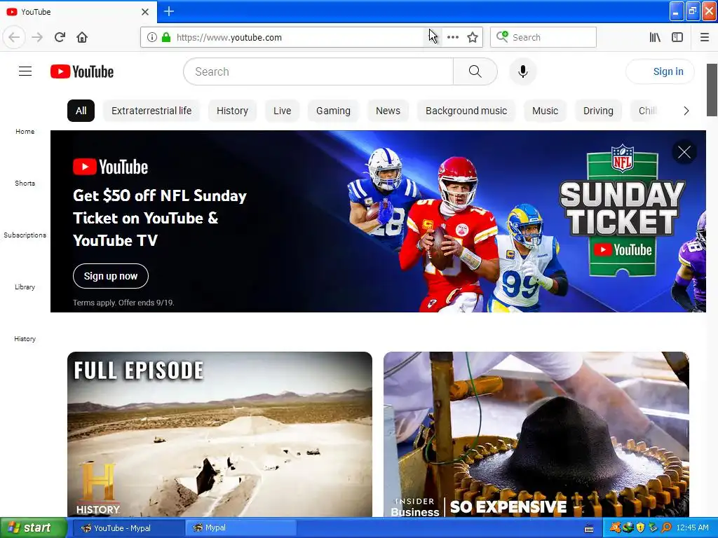
Task: Select the News category chip
Action: [x=388, y=111]
